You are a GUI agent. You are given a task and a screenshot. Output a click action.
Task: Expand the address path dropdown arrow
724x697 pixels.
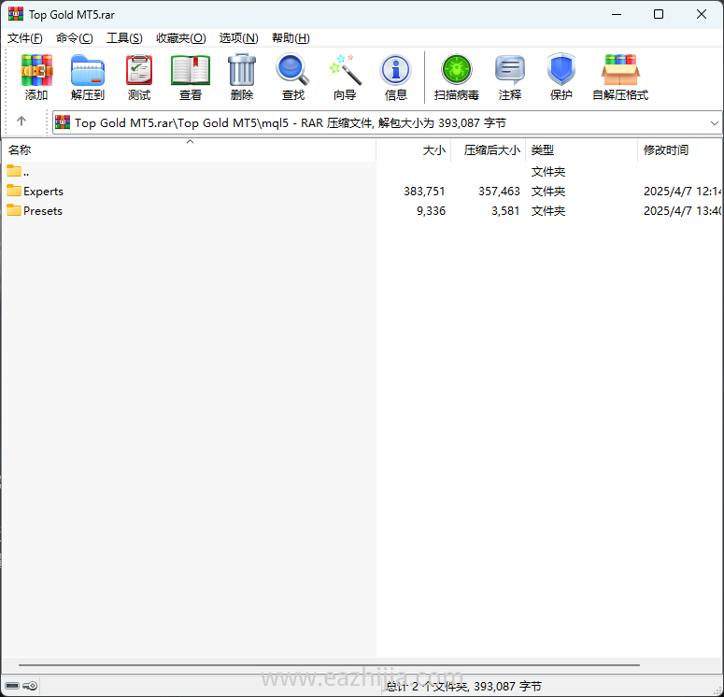(714, 123)
